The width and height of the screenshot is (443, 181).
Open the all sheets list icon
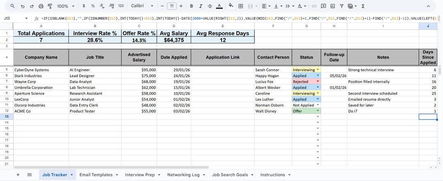click(x=30, y=175)
